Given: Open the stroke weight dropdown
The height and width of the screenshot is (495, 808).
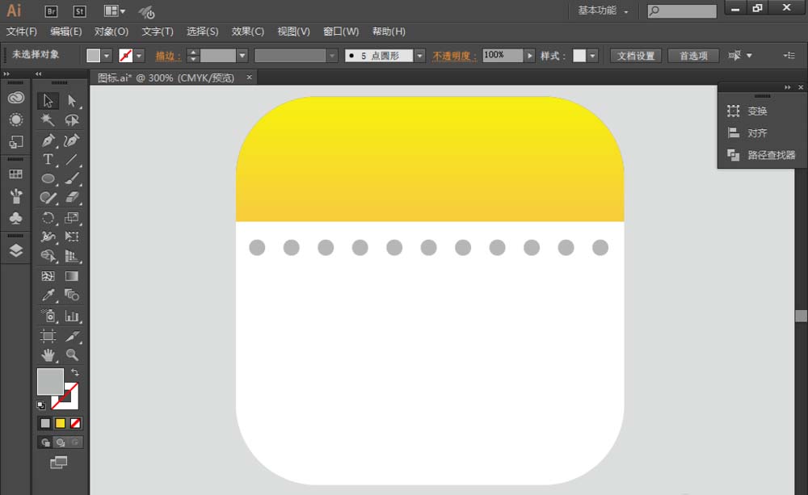Looking at the screenshot, I should pyautogui.click(x=242, y=55).
